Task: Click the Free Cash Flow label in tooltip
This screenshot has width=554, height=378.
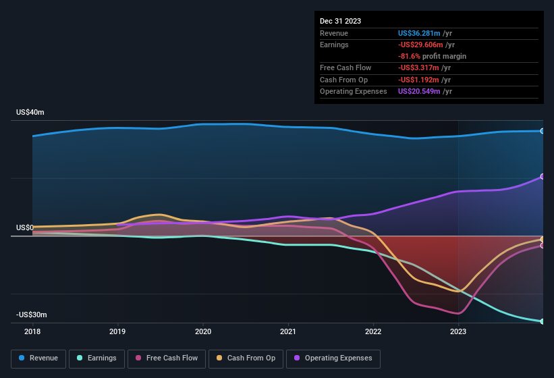Action: [x=345, y=67]
